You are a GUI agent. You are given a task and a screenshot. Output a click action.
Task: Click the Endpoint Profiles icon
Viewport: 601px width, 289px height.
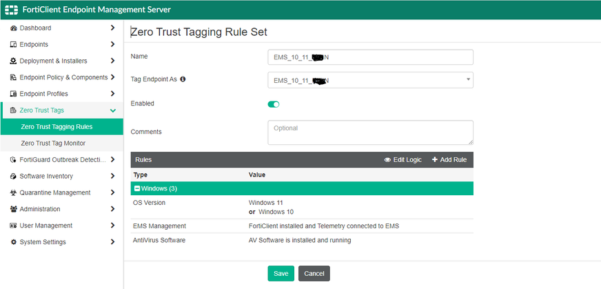13,94
